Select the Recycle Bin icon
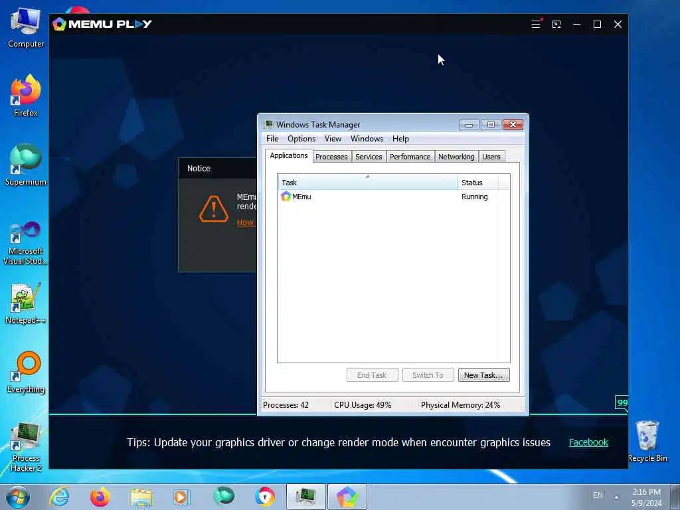Screen dimensions: 680x510 tap(647, 441)
